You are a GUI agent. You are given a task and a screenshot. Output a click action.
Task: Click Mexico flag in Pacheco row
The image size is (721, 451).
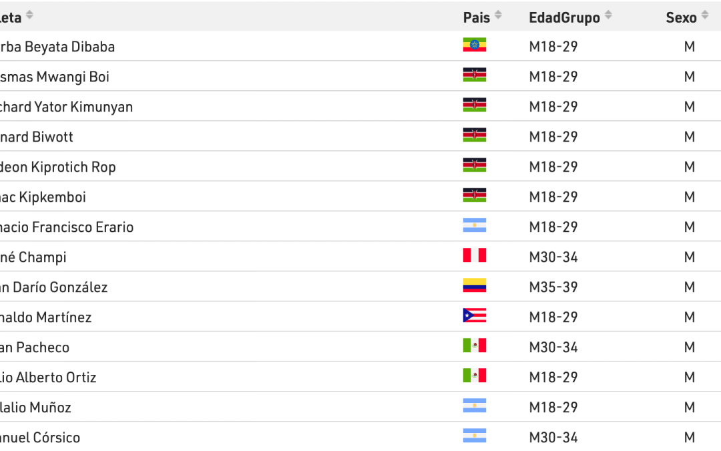[474, 346]
